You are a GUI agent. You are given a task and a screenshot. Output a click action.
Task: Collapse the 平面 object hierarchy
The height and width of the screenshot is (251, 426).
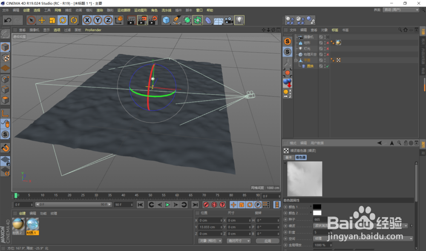296,60
